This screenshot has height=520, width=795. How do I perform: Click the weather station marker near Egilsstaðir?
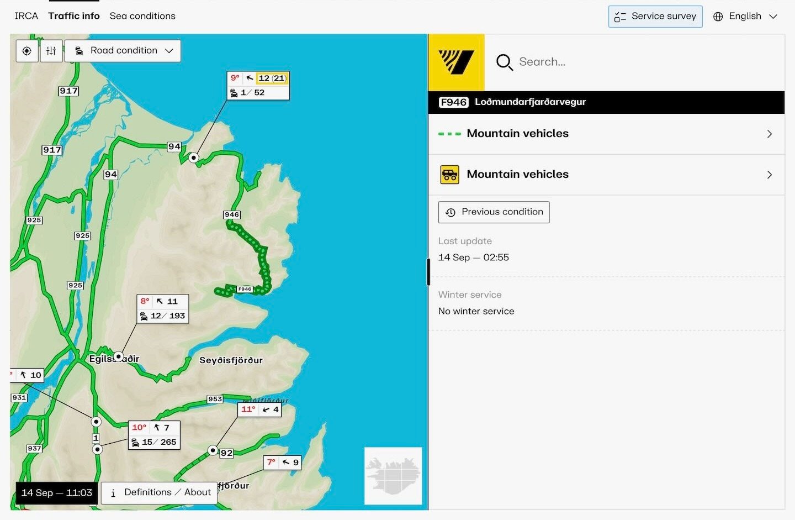(118, 356)
